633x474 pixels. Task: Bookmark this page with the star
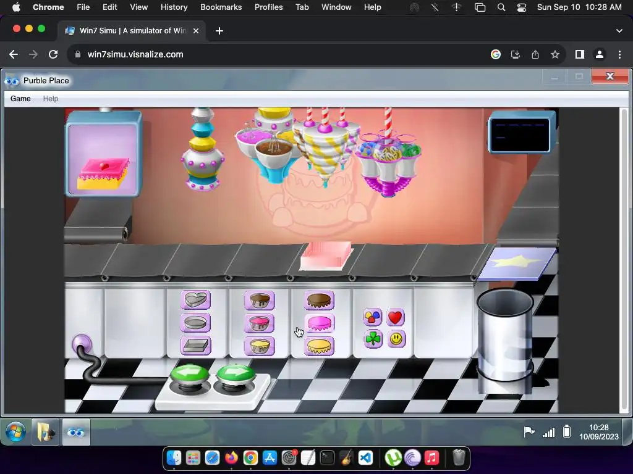(555, 54)
